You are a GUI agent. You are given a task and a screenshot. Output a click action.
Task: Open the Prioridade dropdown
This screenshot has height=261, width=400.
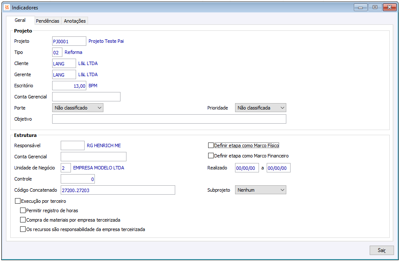pyautogui.click(x=260, y=108)
